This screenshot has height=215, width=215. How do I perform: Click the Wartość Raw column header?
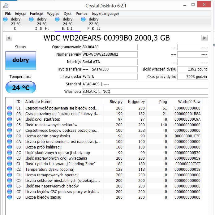tap(186, 101)
